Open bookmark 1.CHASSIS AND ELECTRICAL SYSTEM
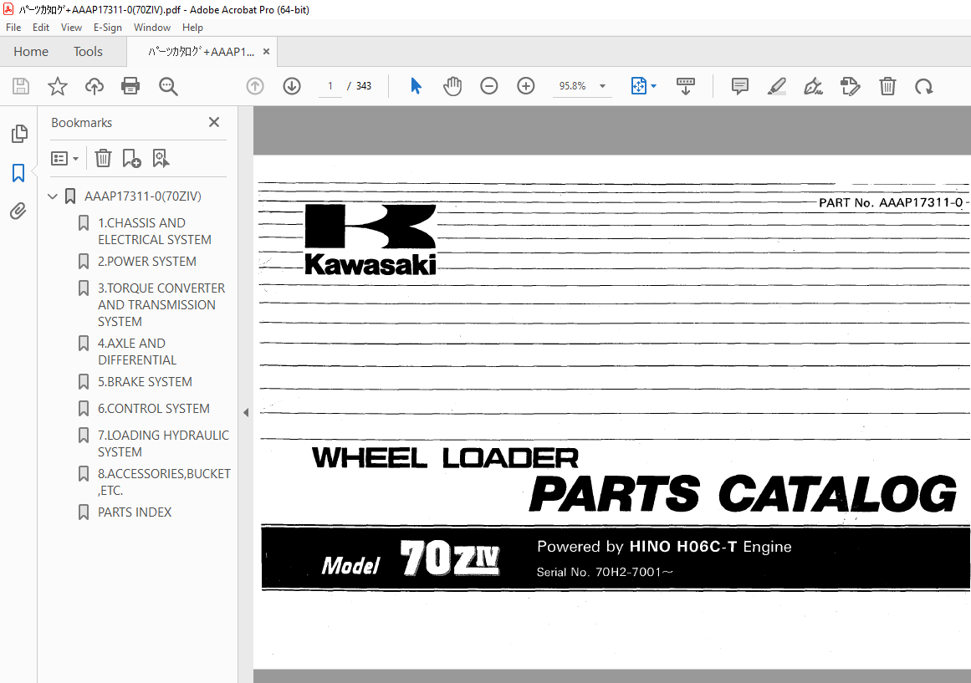 pos(155,231)
